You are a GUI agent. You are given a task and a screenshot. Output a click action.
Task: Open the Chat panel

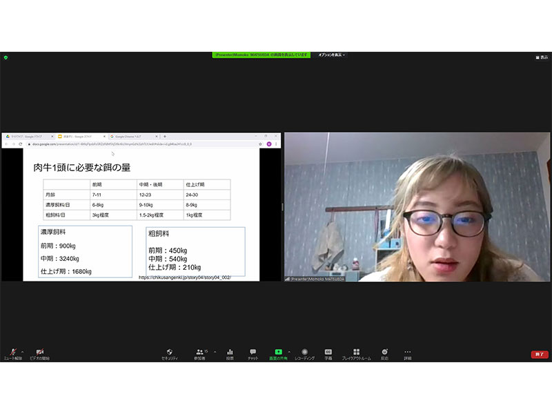pos(253,353)
